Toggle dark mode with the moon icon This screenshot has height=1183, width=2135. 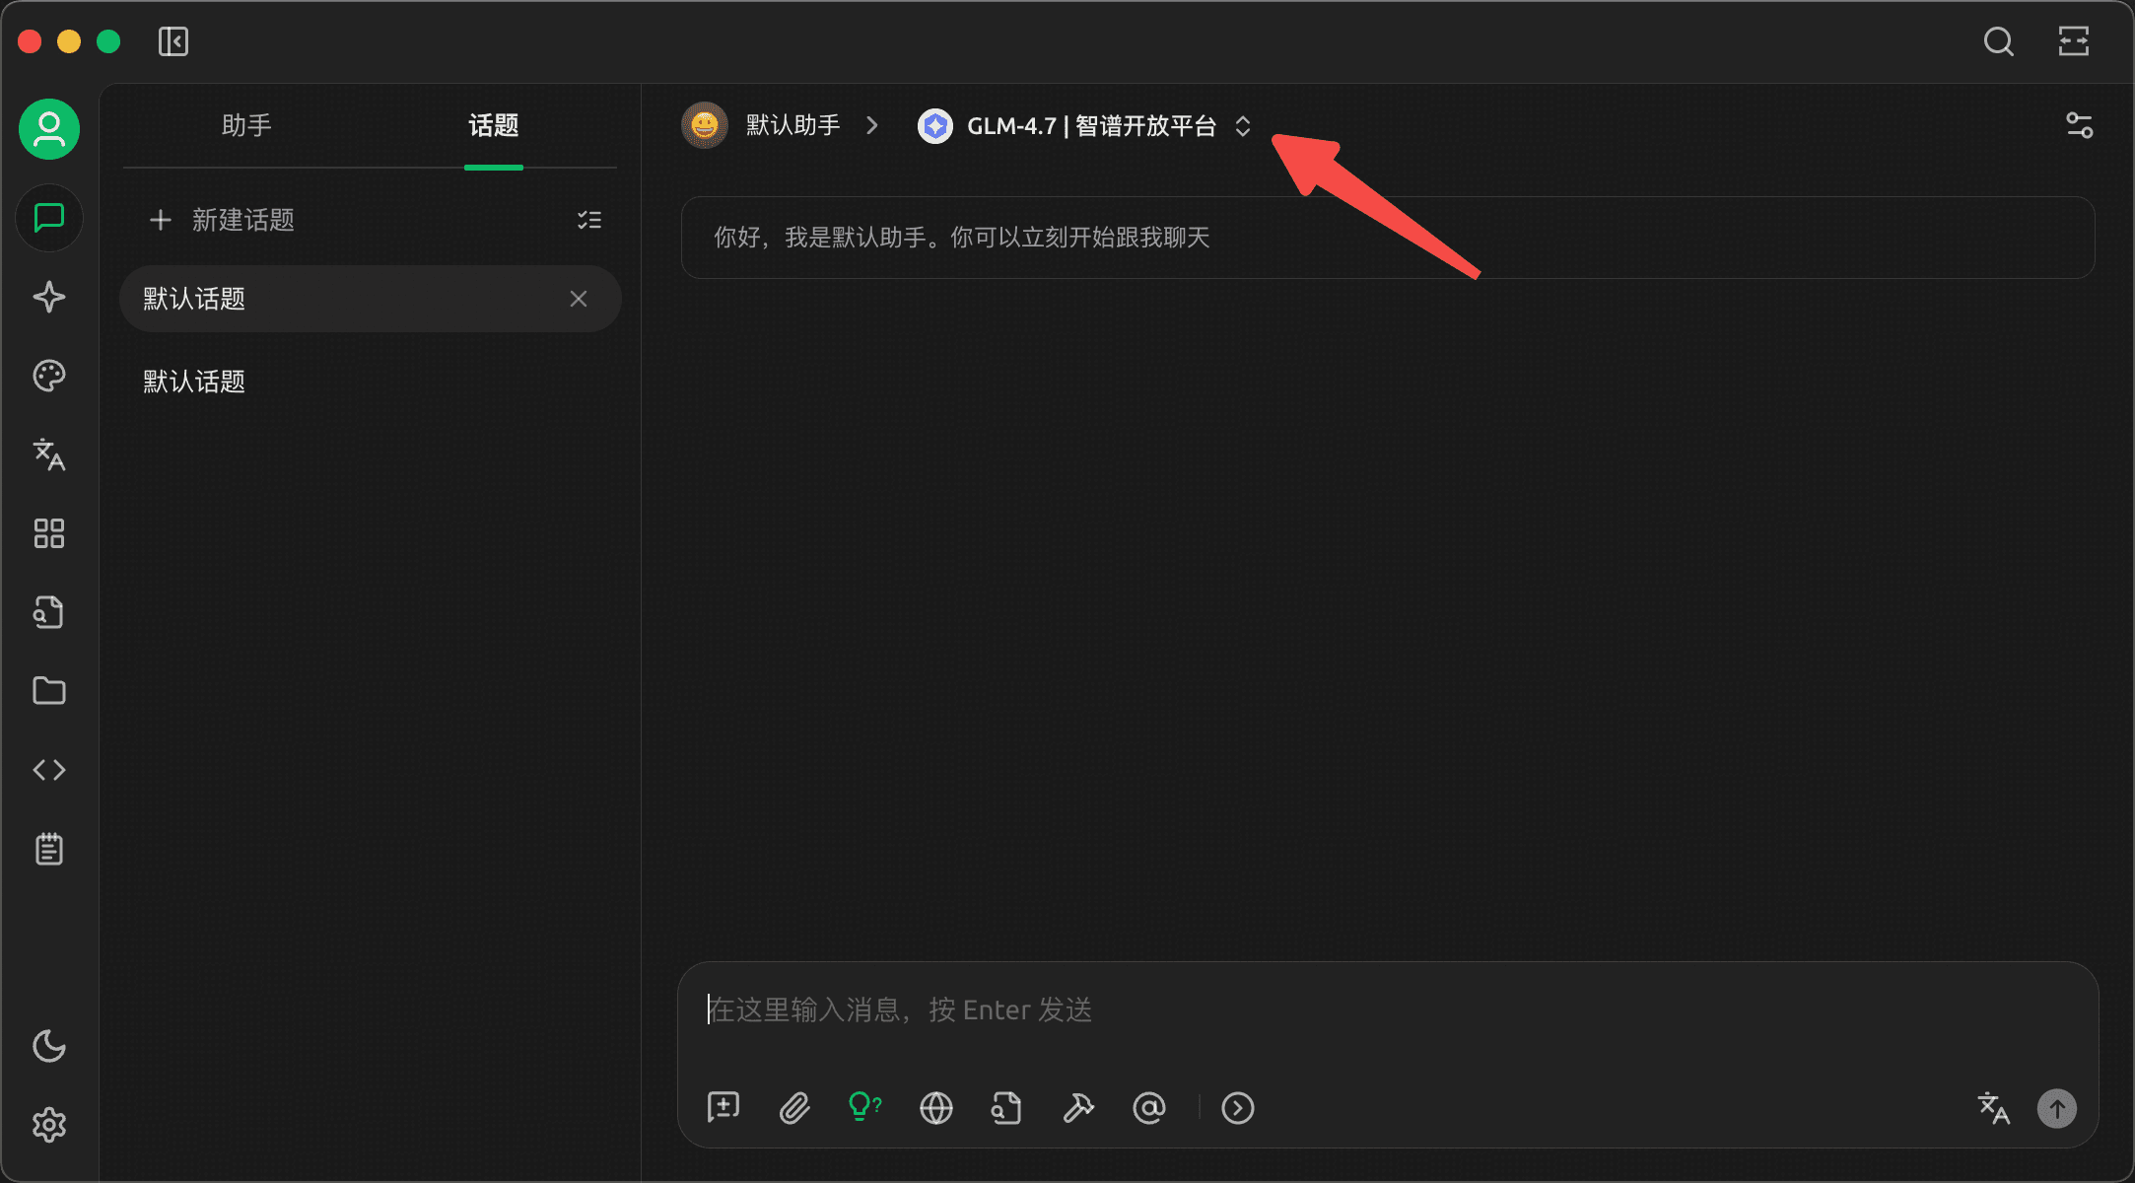[x=49, y=1047]
